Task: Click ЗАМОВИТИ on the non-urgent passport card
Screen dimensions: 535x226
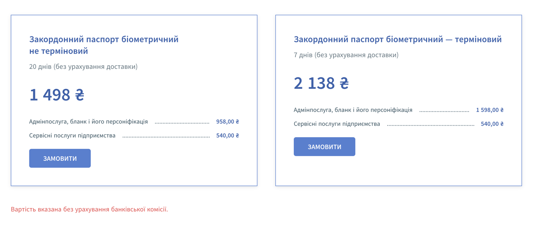Action: (60, 158)
